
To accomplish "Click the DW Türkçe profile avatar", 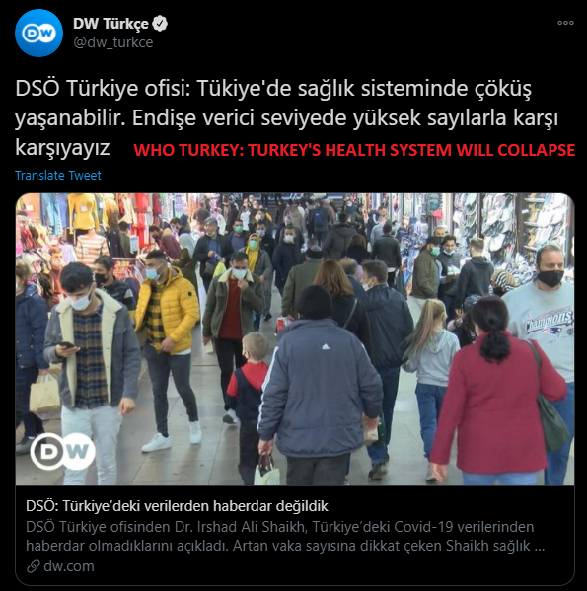I will [x=38, y=34].
